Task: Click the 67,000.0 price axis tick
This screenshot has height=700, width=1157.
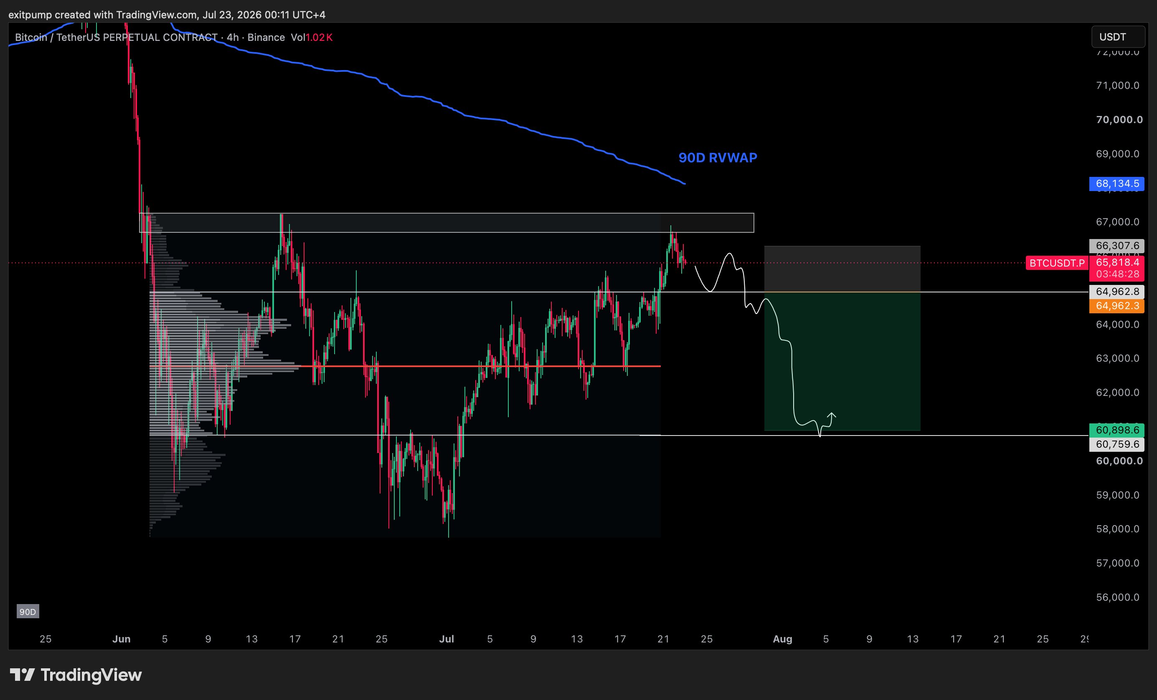Action: pos(1118,222)
